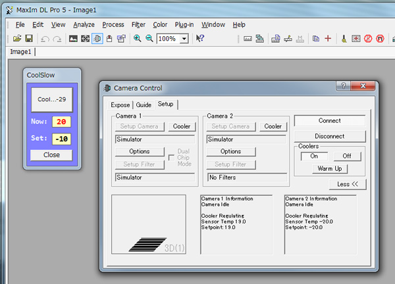Click the Warm Up button
395x284 pixels.
[x=330, y=168]
